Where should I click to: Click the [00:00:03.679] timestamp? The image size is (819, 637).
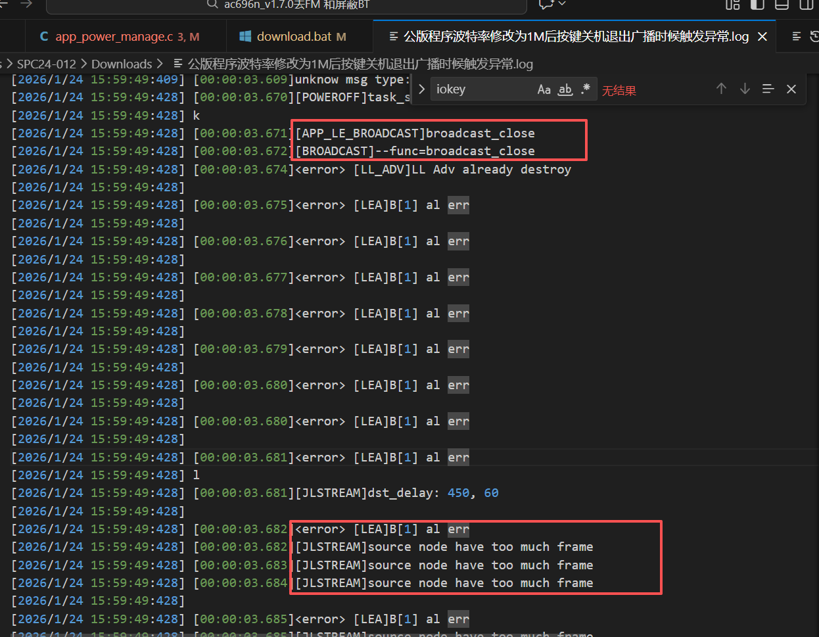point(244,349)
